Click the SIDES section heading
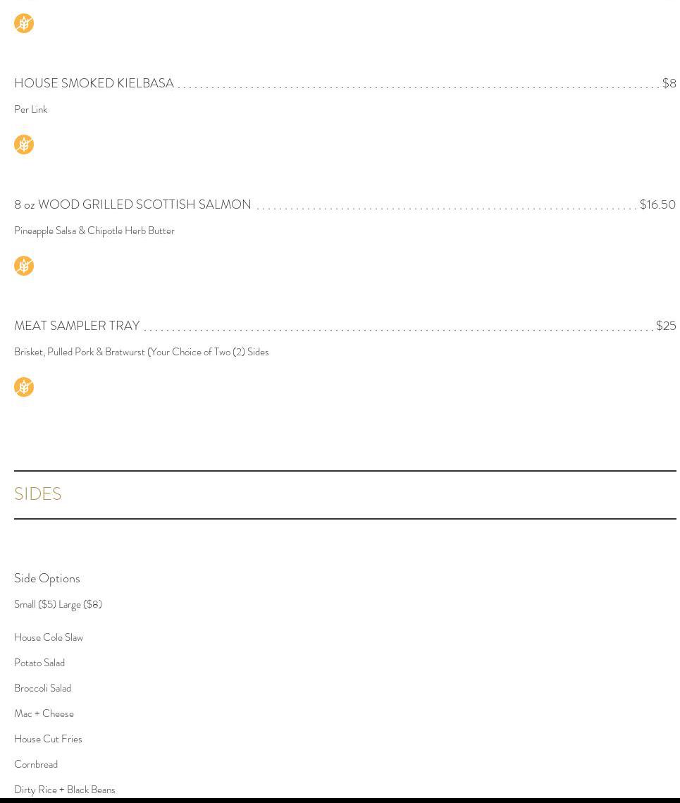Screen dimensions: 680x803 click(38, 494)
